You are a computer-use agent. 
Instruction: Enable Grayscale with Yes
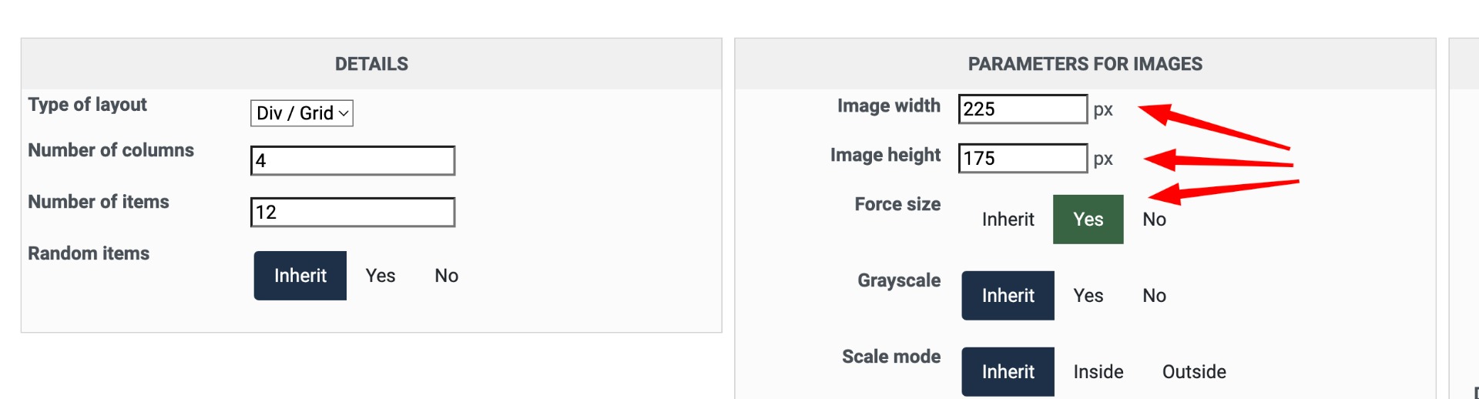(1088, 296)
